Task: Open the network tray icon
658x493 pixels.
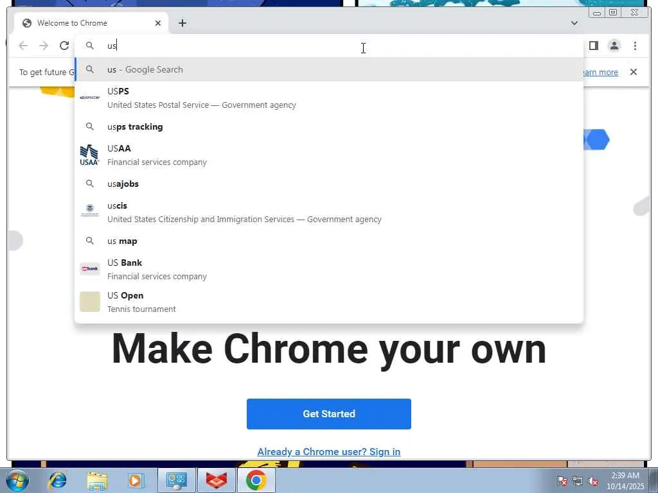Action: (x=578, y=481)
